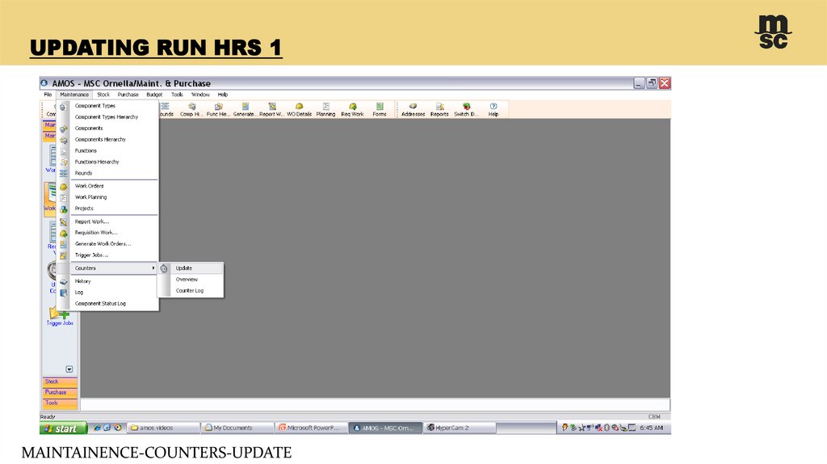Select Component Types Hierarchy from the menu
The image size is (827, 464).
point(107,116)
